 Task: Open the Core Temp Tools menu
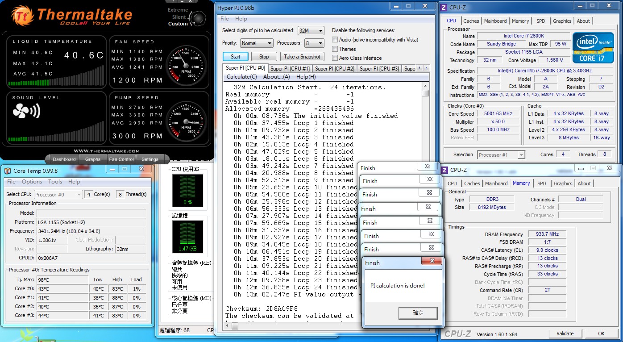tap(55, 182)
